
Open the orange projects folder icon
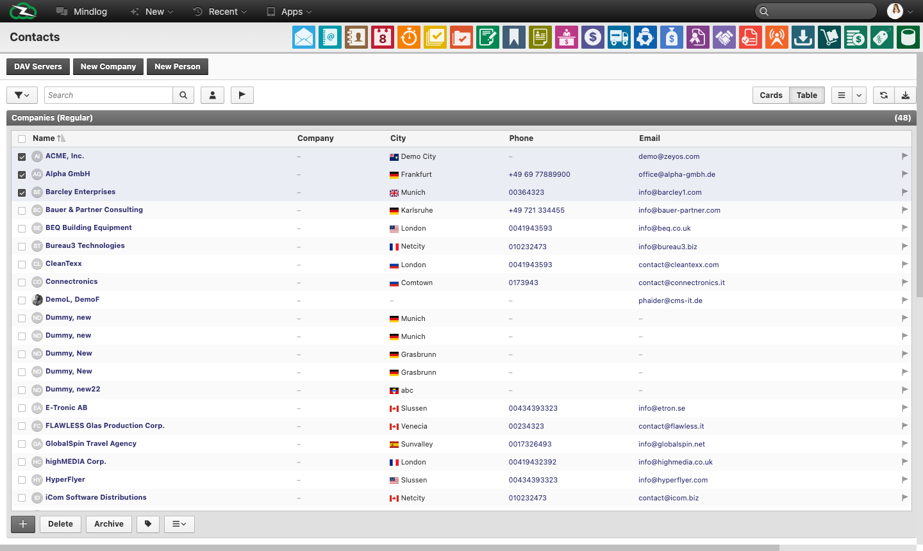(x=462, y=37)
